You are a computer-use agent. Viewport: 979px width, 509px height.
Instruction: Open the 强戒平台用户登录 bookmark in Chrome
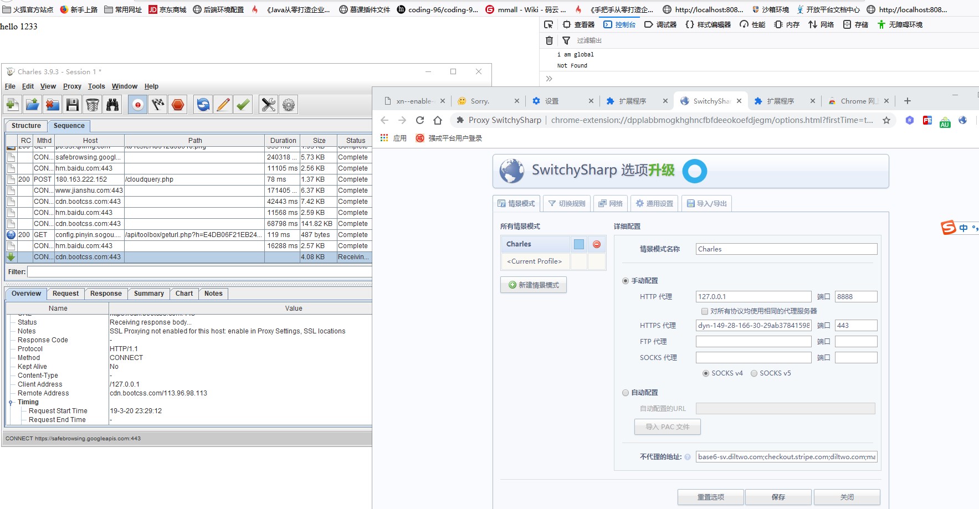click(x=449, y=138)
